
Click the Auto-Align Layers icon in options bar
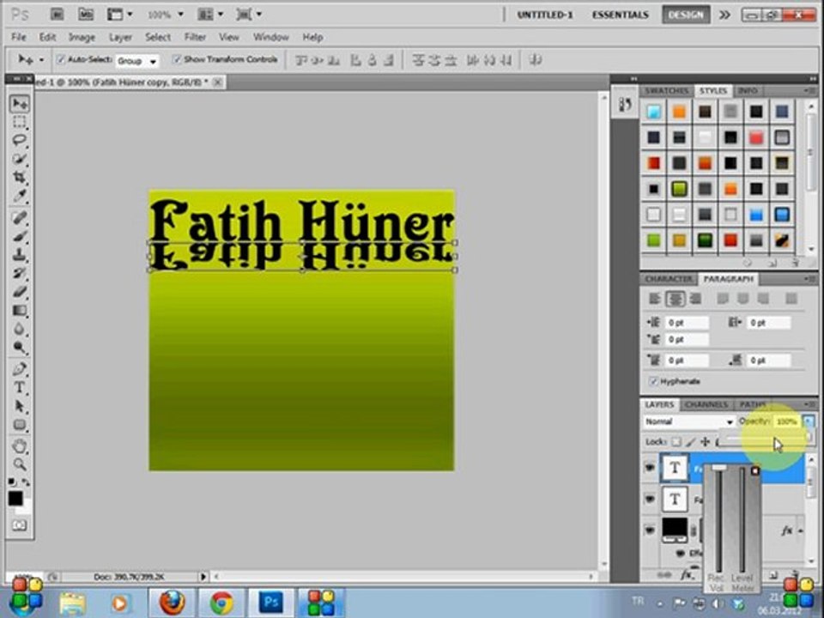coord(535,60)
